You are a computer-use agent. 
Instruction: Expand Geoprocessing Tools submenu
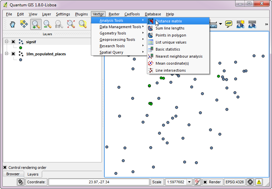119,40
